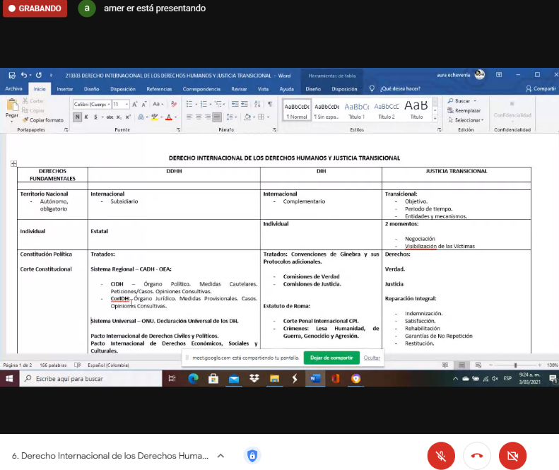Hang up the Meet call
This screenshot has width=559, height=470.
click(476, 455)
